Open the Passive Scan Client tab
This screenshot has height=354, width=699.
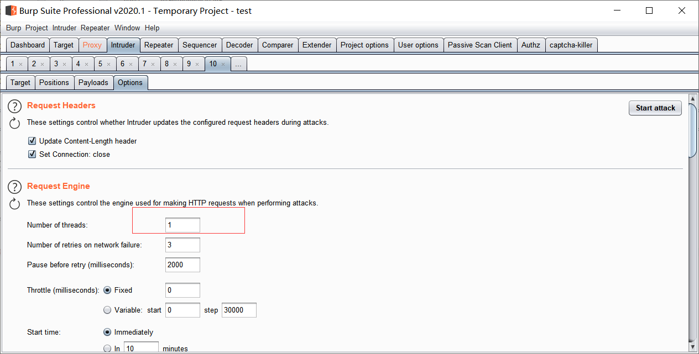click(x=480, y=45)
